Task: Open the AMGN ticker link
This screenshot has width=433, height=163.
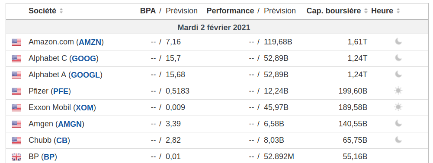Action: pyautogui.click(x=70, y=124)
